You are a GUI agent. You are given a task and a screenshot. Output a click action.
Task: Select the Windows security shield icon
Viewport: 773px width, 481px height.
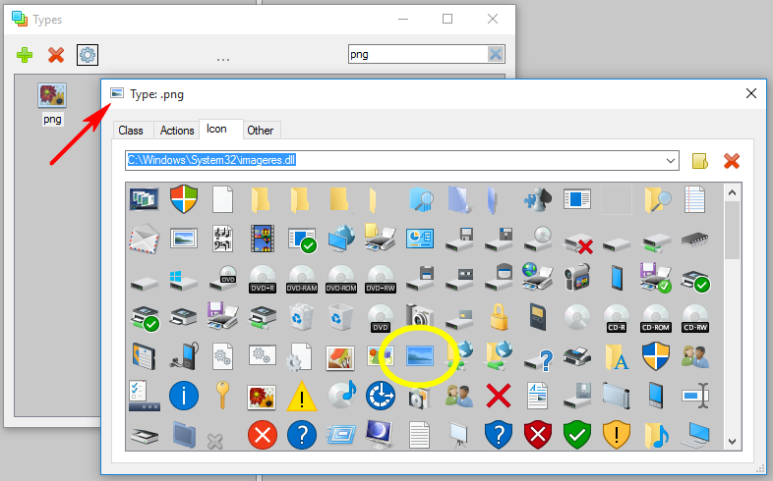pos(184,199)
